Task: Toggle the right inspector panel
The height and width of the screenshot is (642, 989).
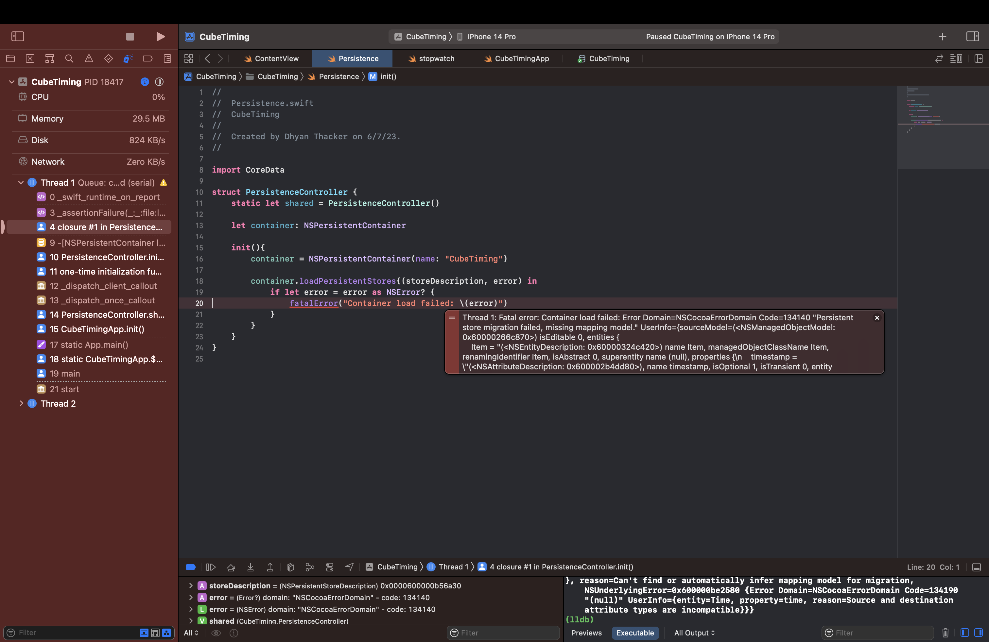Action: pyautogui.click(x=972, y=37)
